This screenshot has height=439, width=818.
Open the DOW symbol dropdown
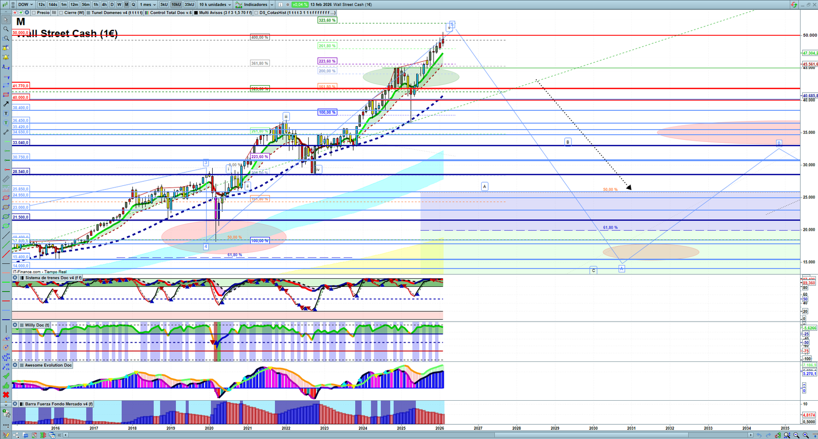26,5
